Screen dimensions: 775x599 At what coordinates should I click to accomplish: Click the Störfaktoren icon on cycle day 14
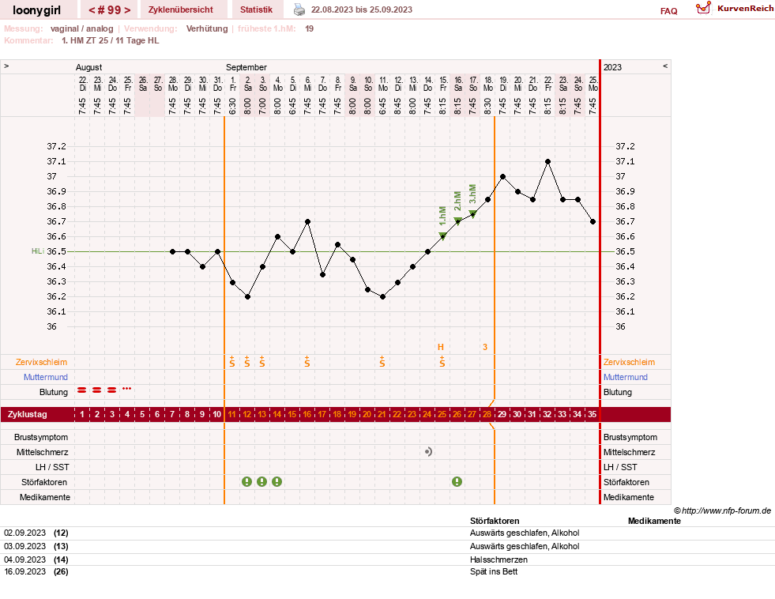[x=277, y=482]
